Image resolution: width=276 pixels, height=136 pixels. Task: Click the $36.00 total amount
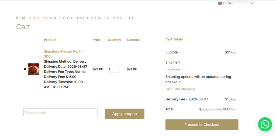point(205,109)
